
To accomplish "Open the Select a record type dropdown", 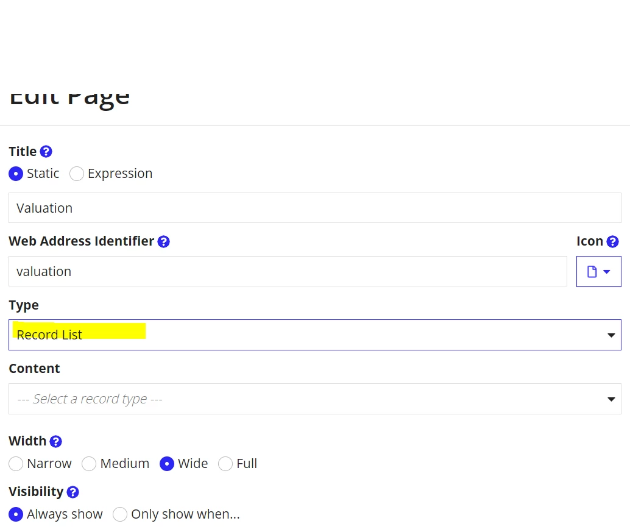I will (315, 399).
